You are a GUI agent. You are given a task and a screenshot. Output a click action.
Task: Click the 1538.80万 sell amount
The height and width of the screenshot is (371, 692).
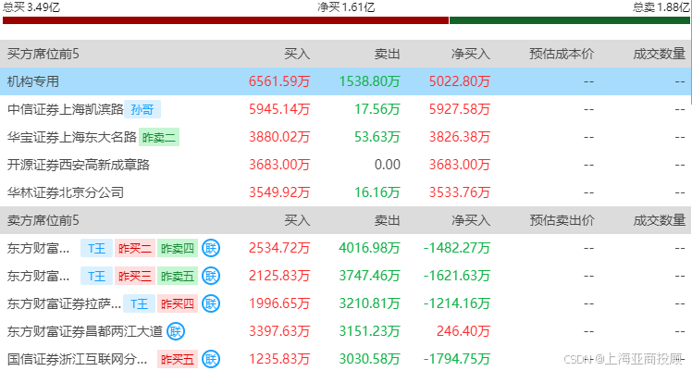(x=369, y=81)
